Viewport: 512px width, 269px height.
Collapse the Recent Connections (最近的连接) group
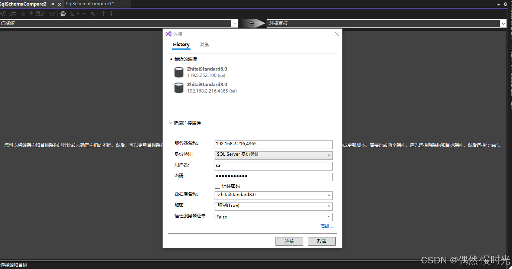tap(171, 59)
